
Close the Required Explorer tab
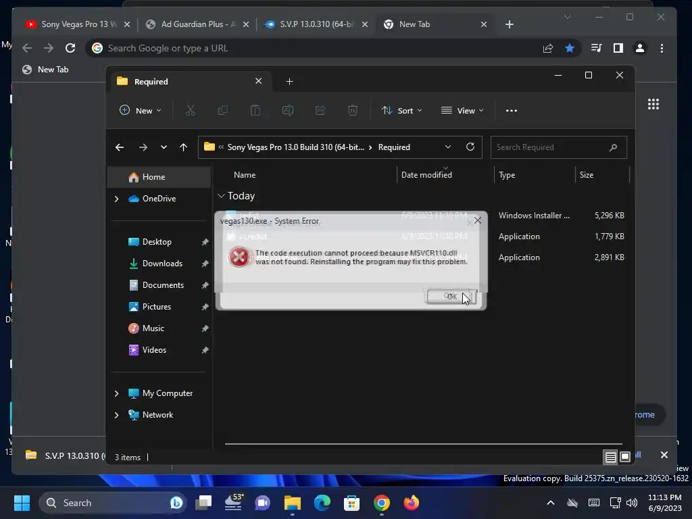pos(259,81)
